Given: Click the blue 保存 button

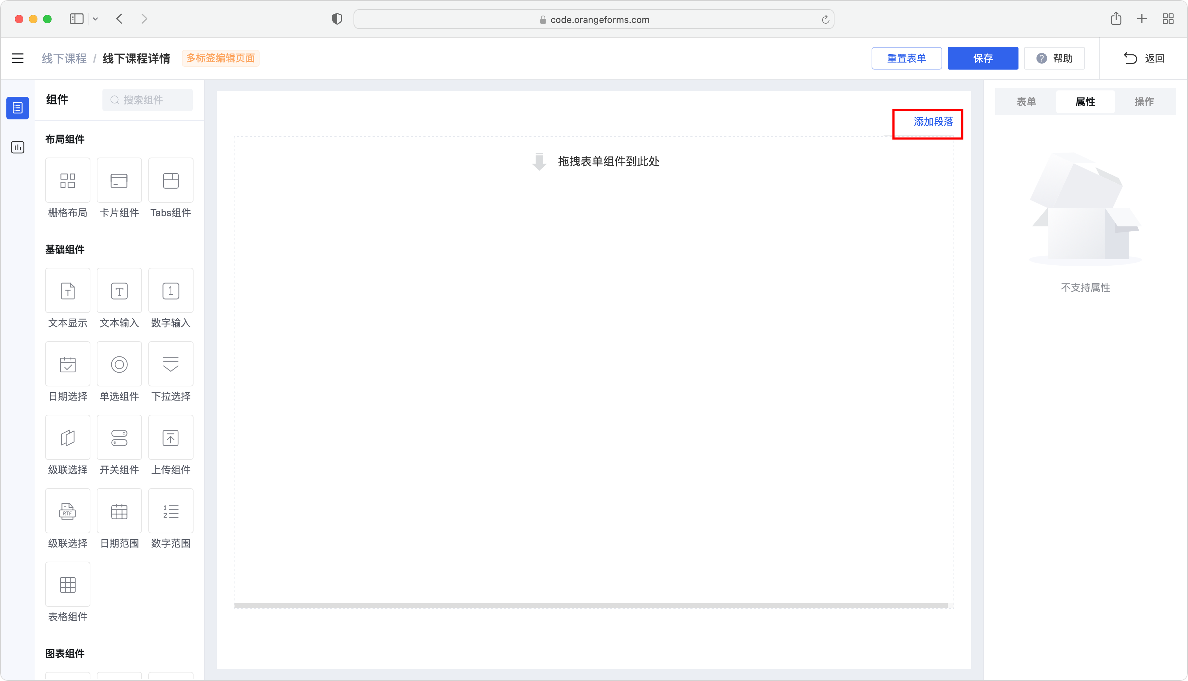Looking at the screenshot, I should pyautogui.click(x=982, y=59).
